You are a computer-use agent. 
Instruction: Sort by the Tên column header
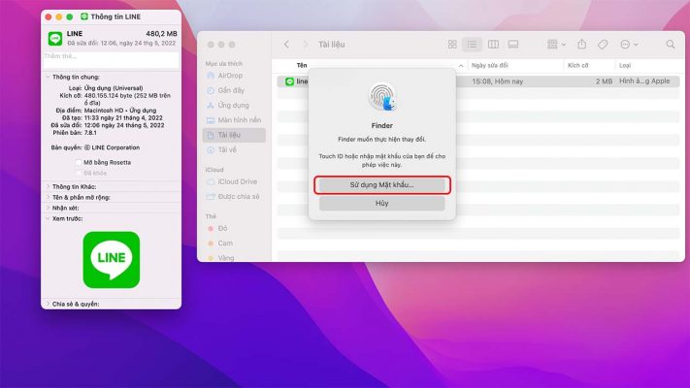[302, 66]
